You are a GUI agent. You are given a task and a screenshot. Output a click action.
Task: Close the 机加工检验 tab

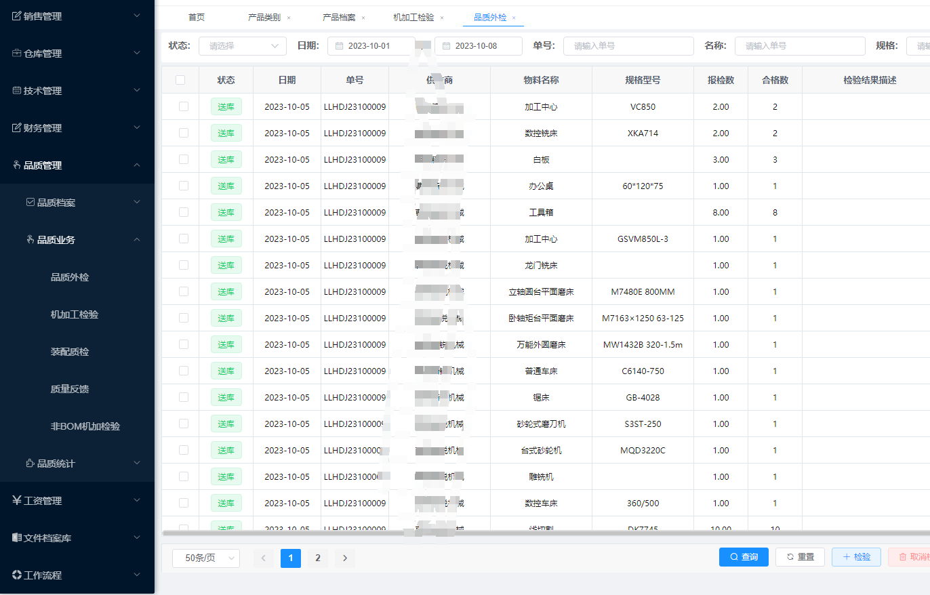coord(442,18)
